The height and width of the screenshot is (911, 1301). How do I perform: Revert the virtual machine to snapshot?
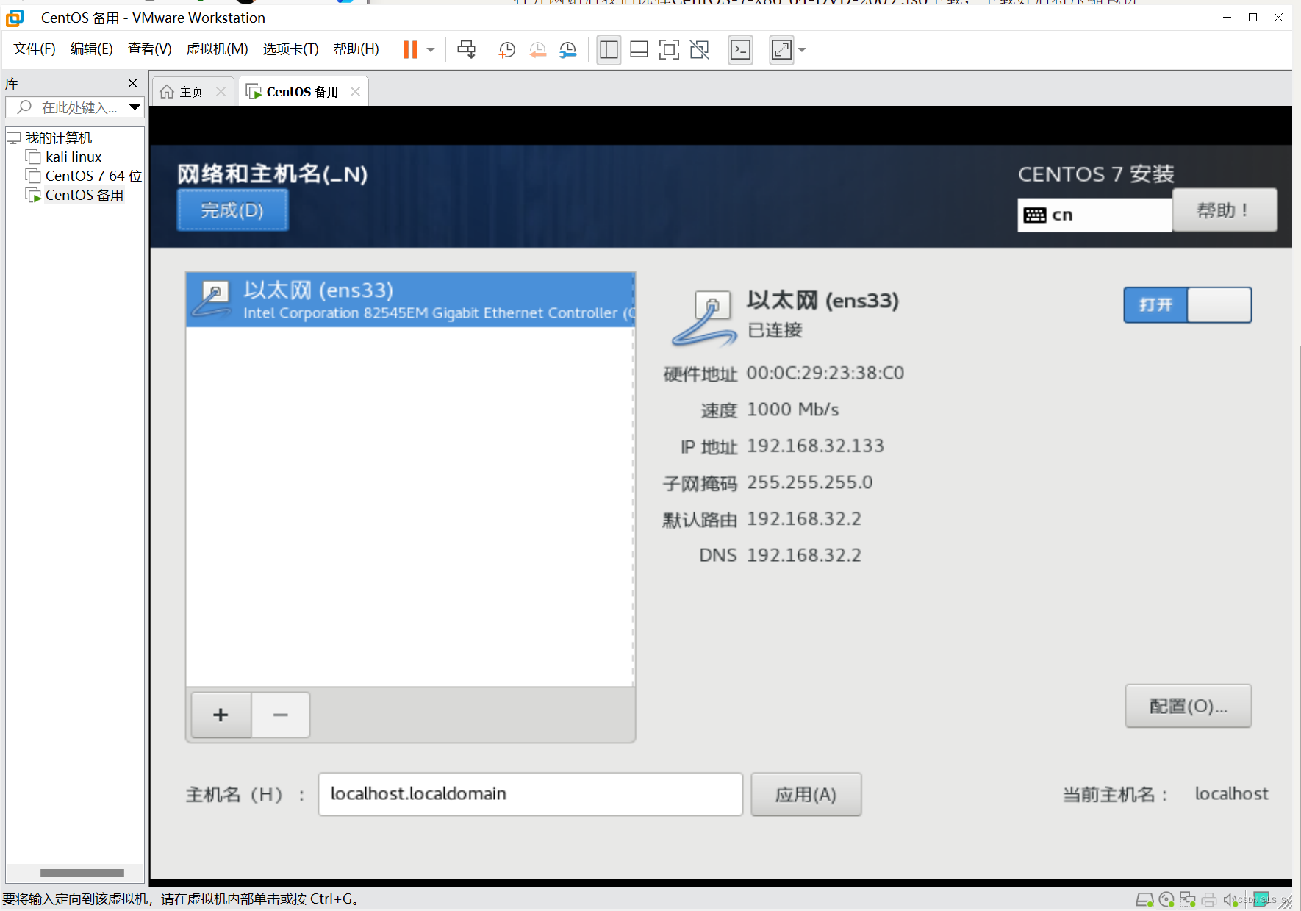tap(537, 49)
